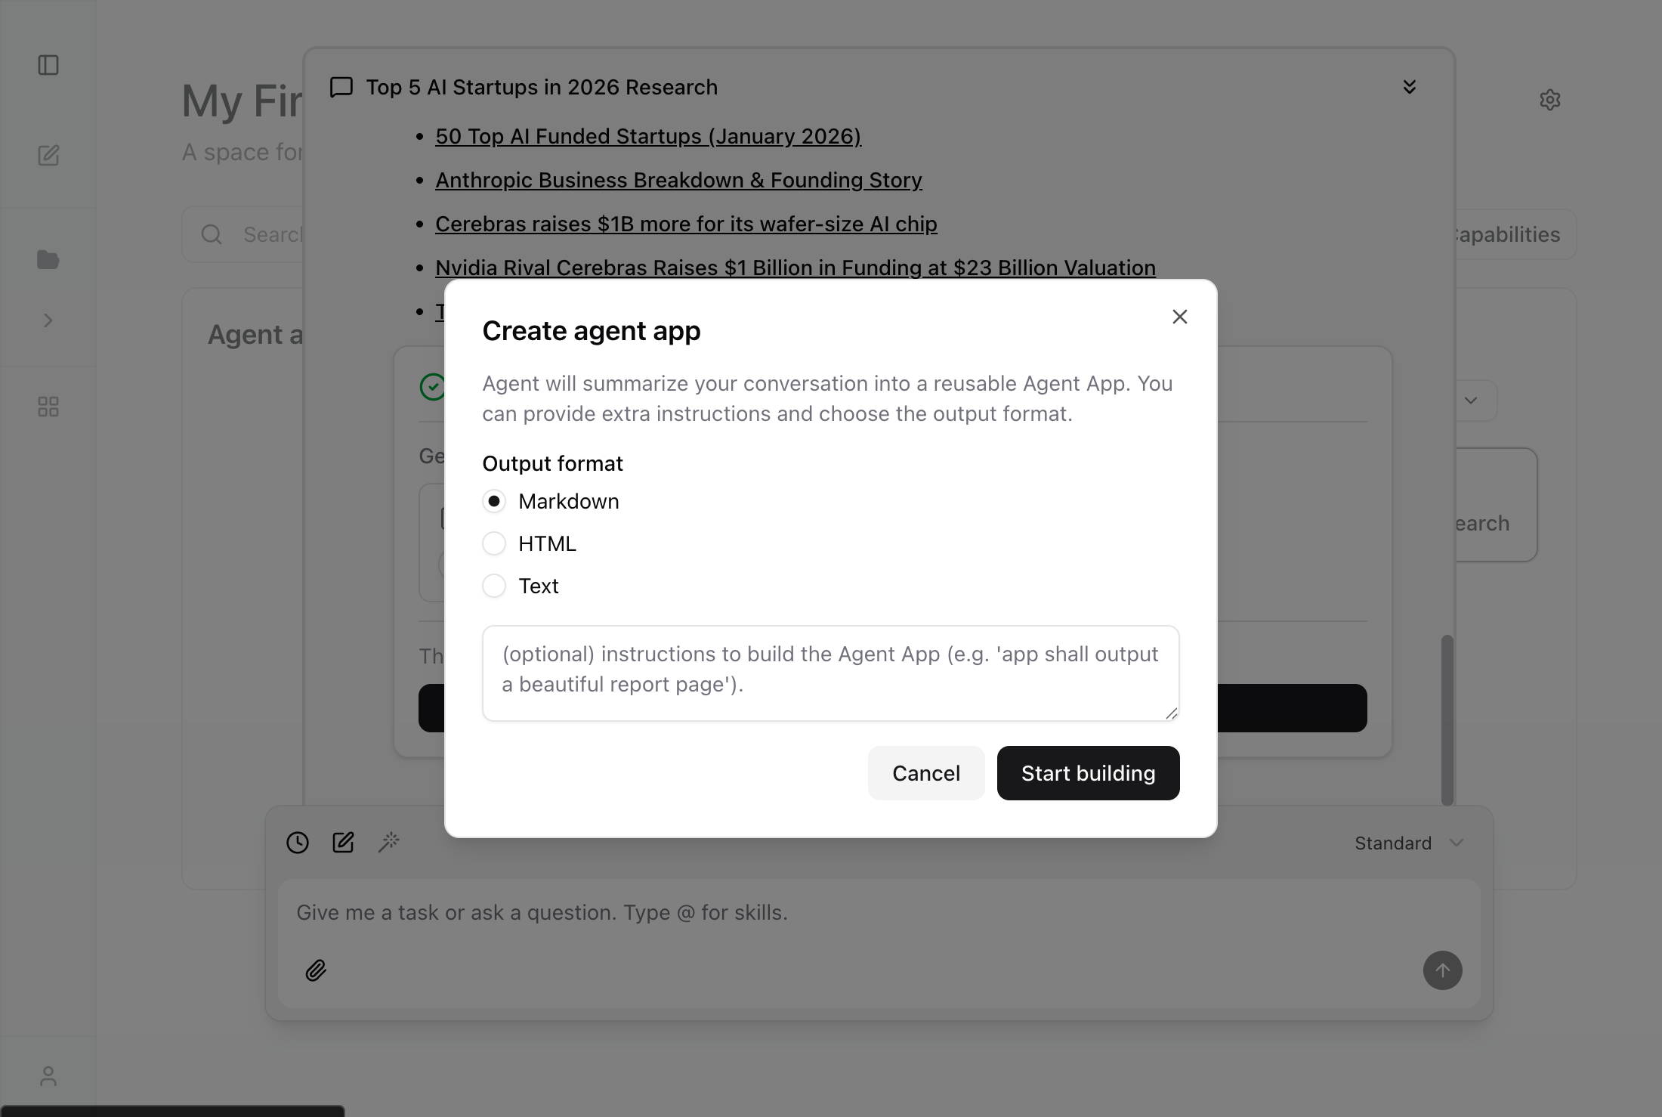The width and height of the screenshot is (1662, 1117).
Task: Toggle the sidebar panel icon
Action: 48,65
